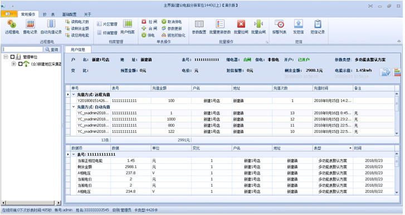Collapse the 表号: 111111111111 group
This screenshot has width=405, height=215.
74,154
